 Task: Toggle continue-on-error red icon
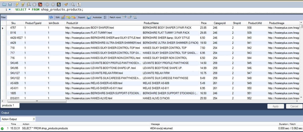[40, 5]
